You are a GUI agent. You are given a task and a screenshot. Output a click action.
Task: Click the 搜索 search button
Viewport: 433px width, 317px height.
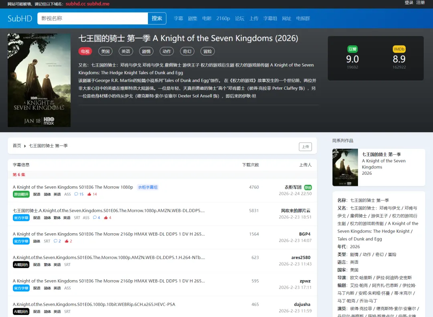point(157,18)
